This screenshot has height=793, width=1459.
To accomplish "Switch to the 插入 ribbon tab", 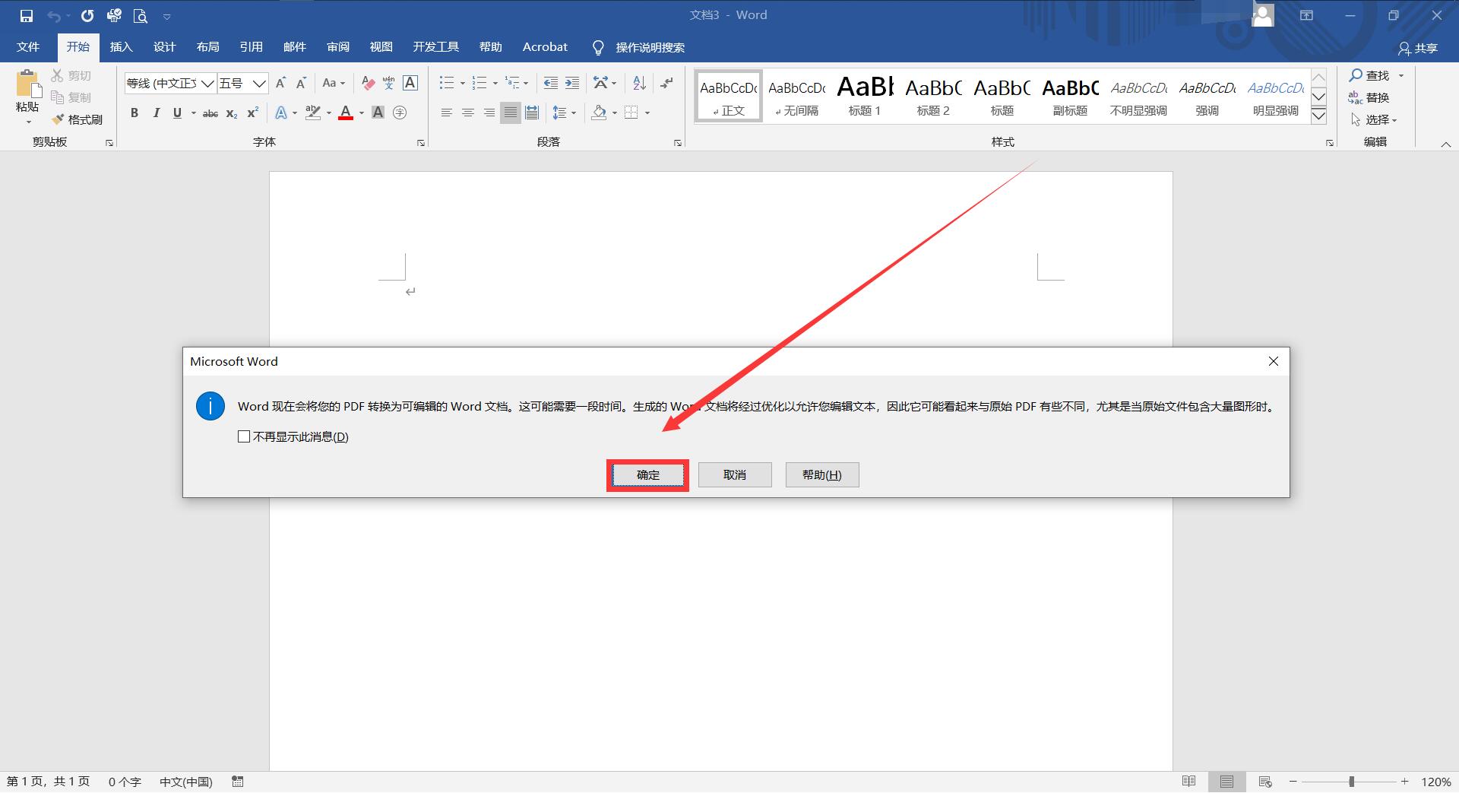I will (121, 46).
